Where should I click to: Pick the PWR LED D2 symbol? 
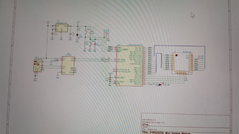pyautogui.click(x=77, y=35)
